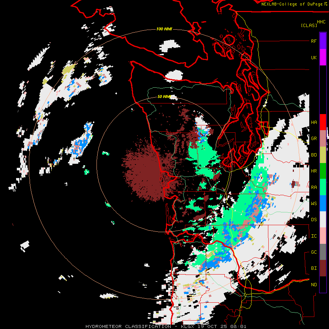Select the light pink IC legend swatch
Image resolution: width=329 pixels, height=329 pixels.
(323, 236)
